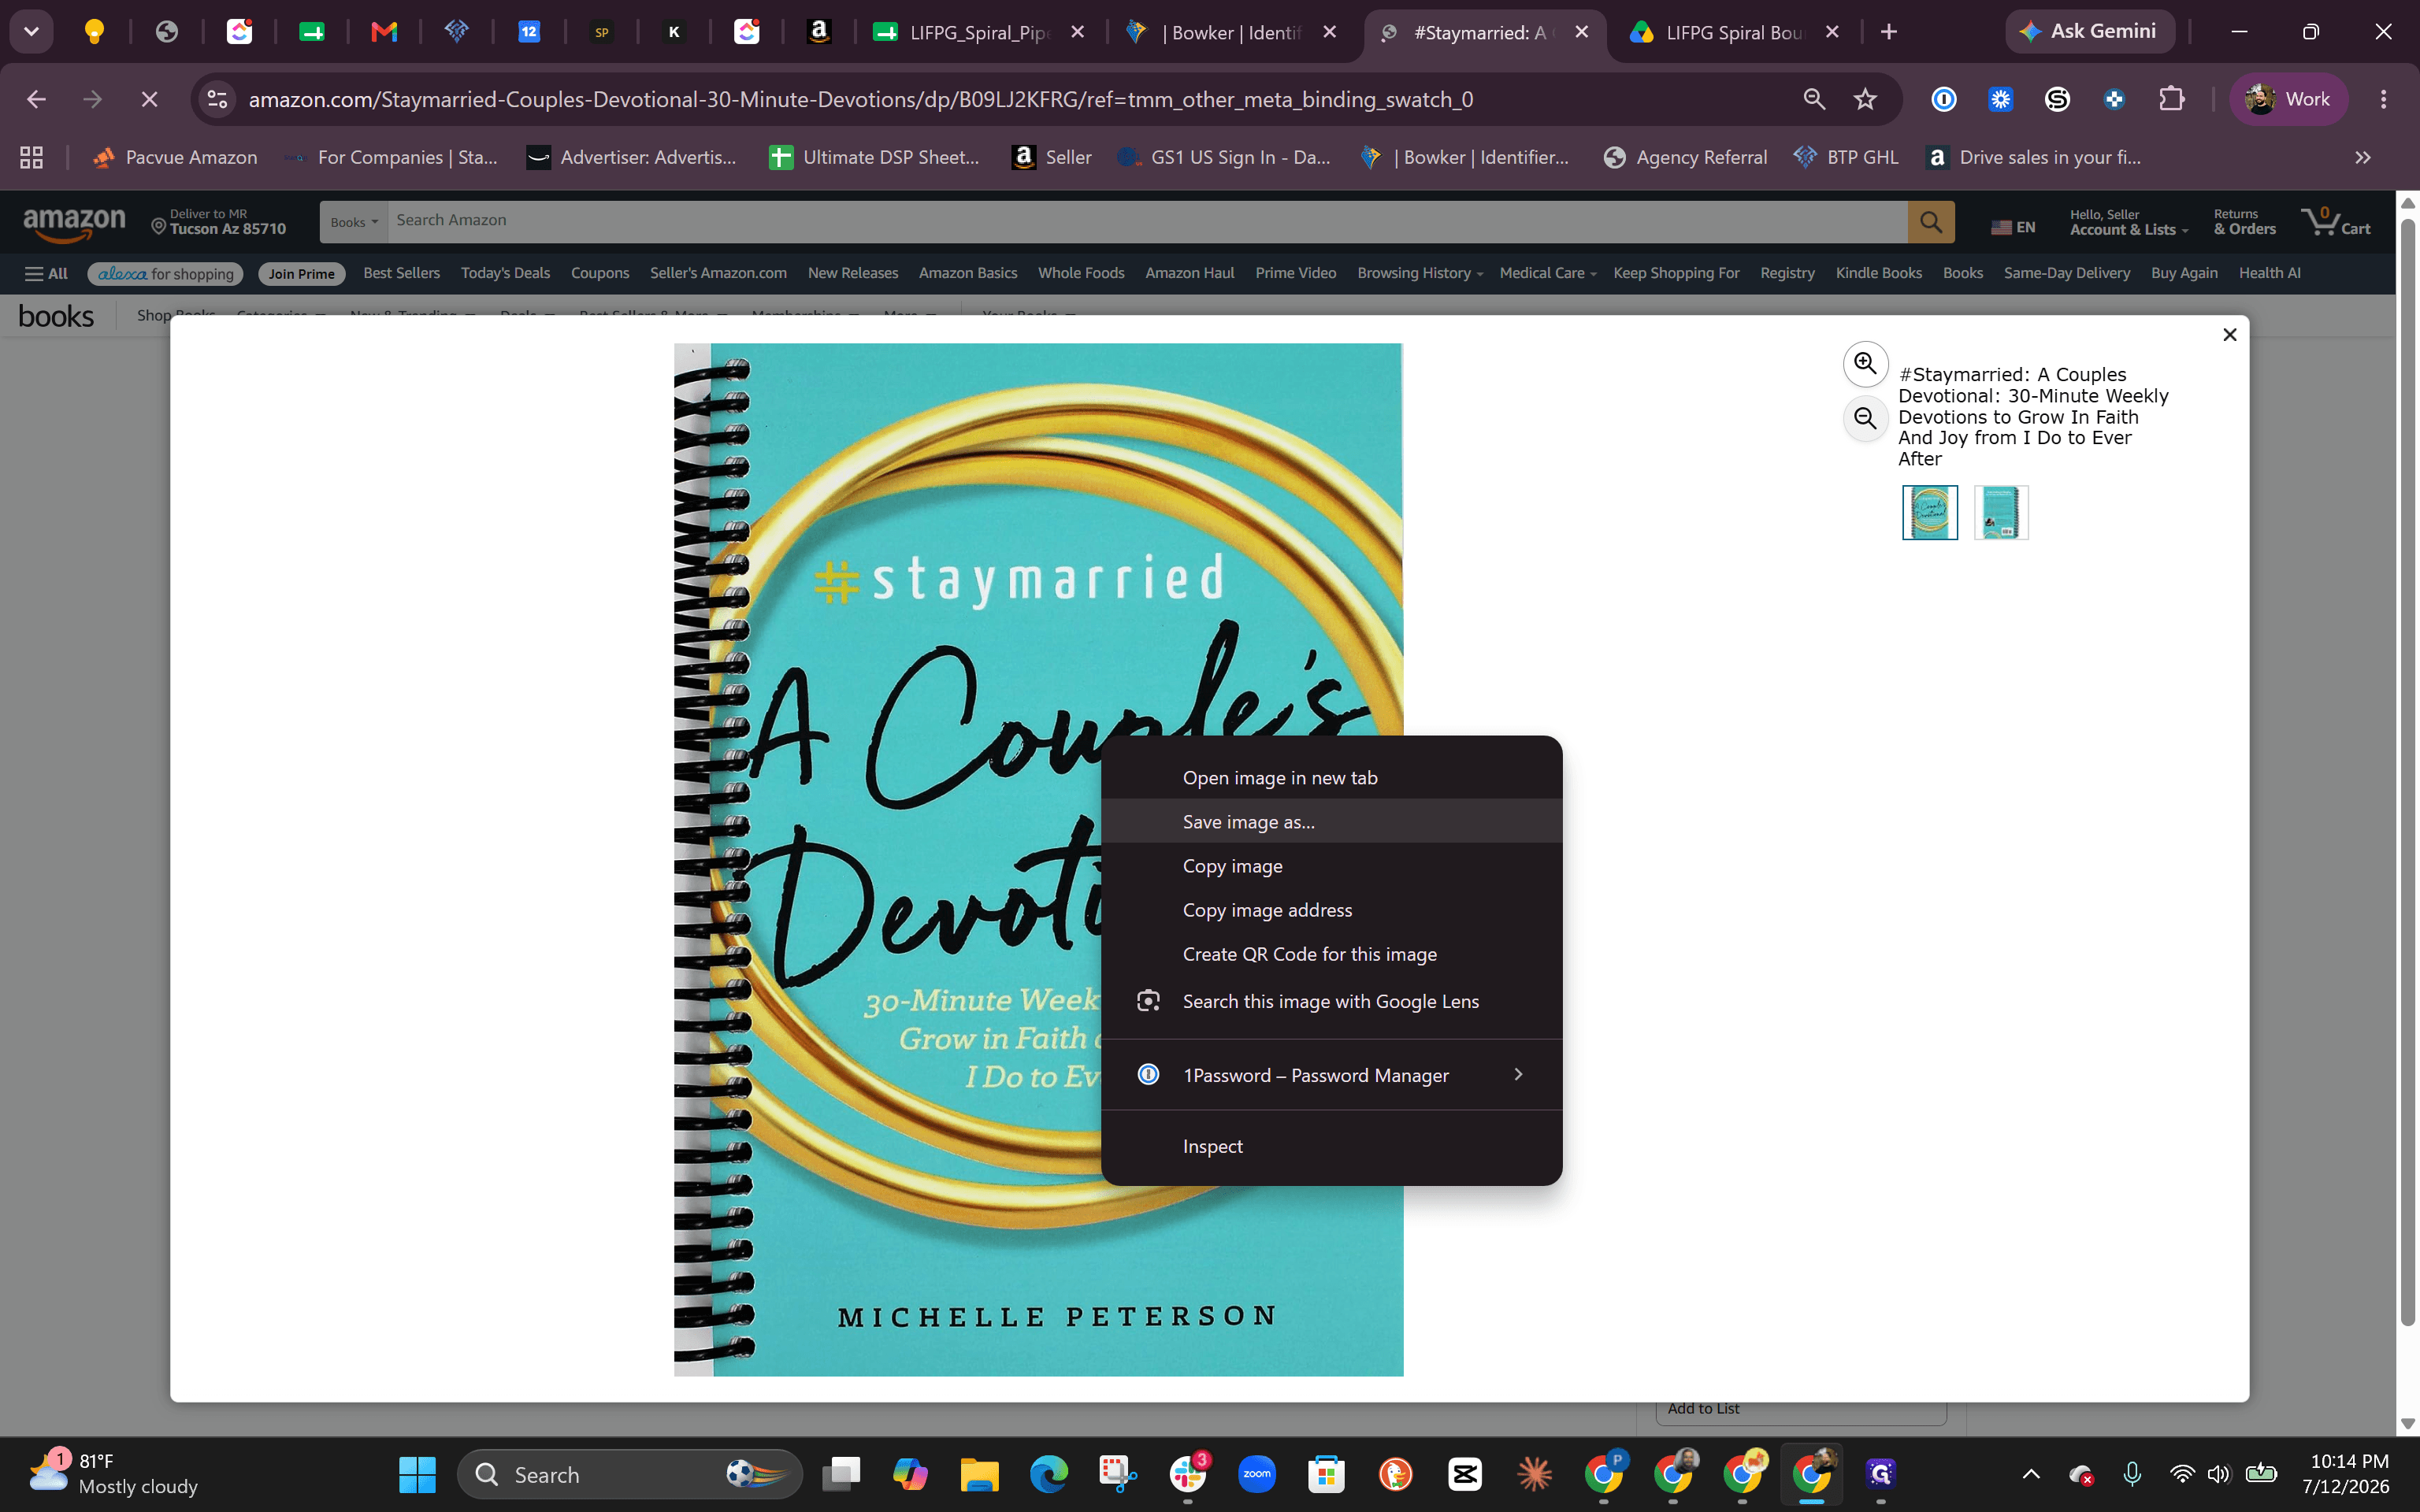The height and width of the screenshot is (1512, 2420).
Task: Open Best Sellers link
Action: tap(401, 273)
